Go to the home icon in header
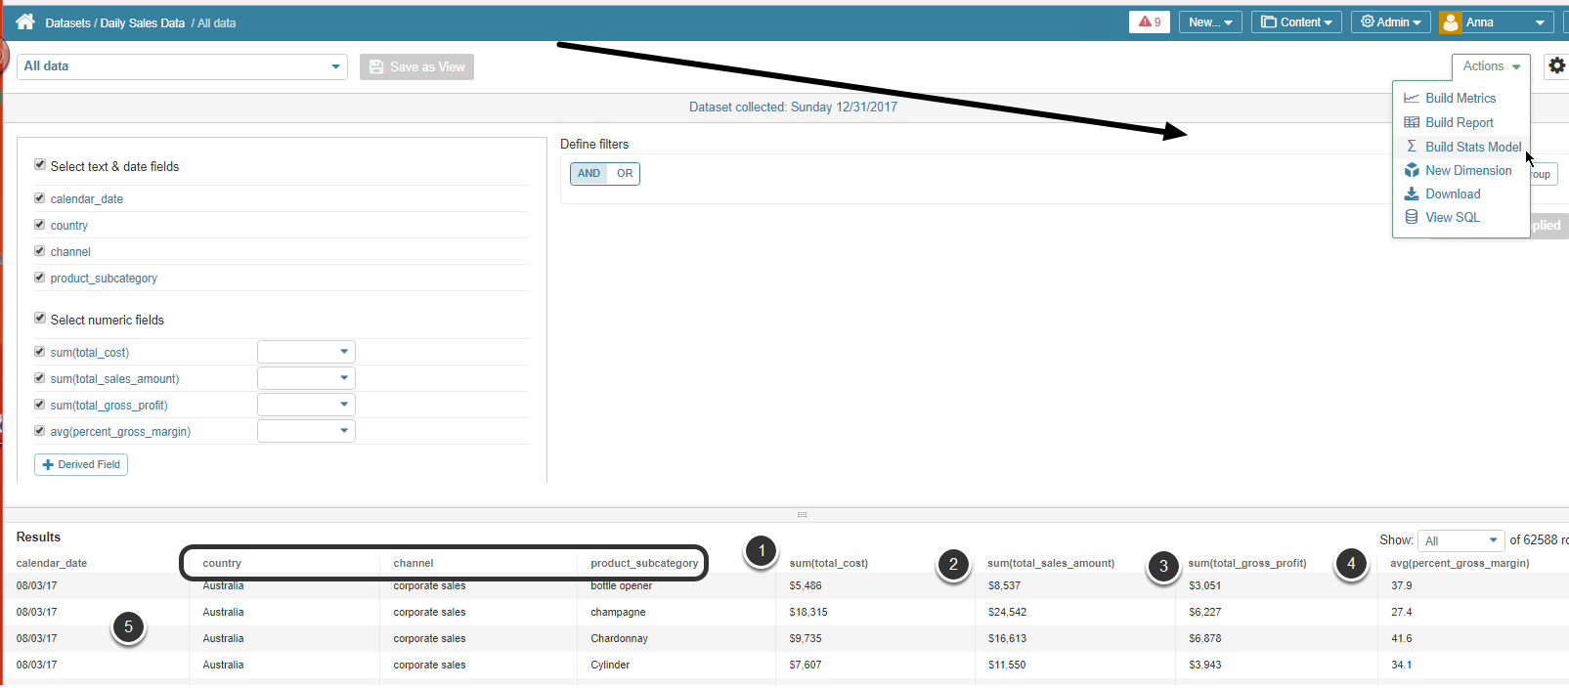This screenshot has height=688, width=1569. pyautogui.click(x=25, y=21)
